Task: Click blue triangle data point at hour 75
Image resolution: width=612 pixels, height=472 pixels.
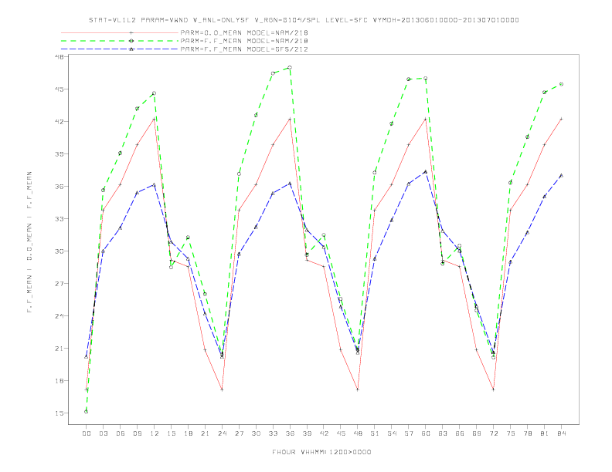Action: click(x=511, y=262)
